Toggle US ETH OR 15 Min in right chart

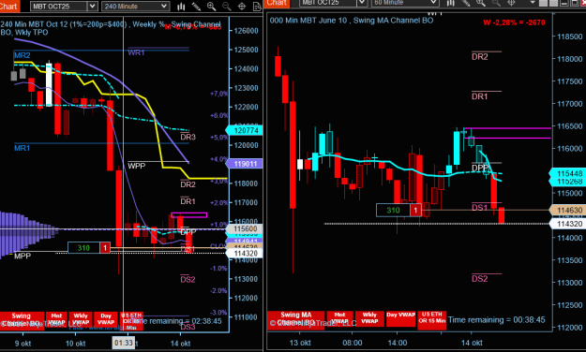coord(431,319)
